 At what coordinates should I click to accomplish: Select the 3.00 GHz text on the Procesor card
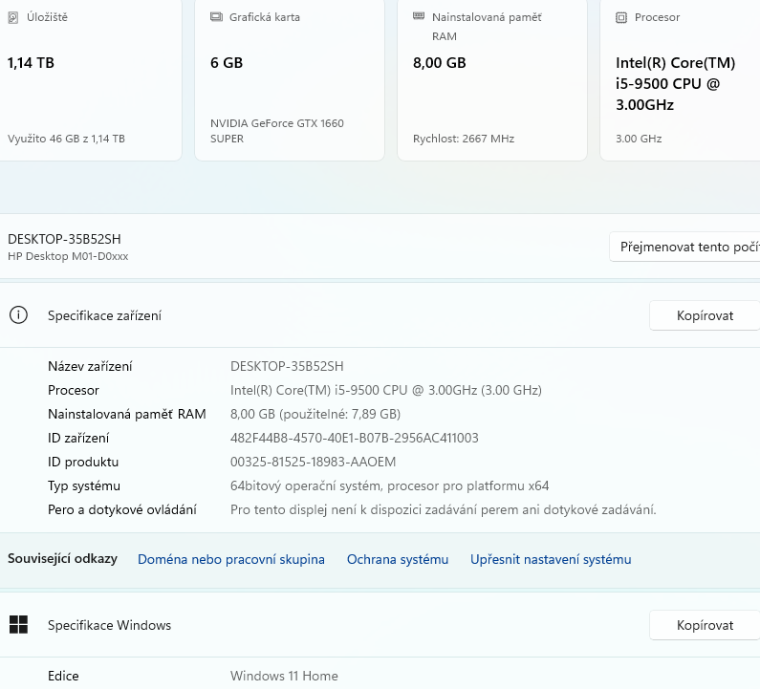tap(639, 139)
